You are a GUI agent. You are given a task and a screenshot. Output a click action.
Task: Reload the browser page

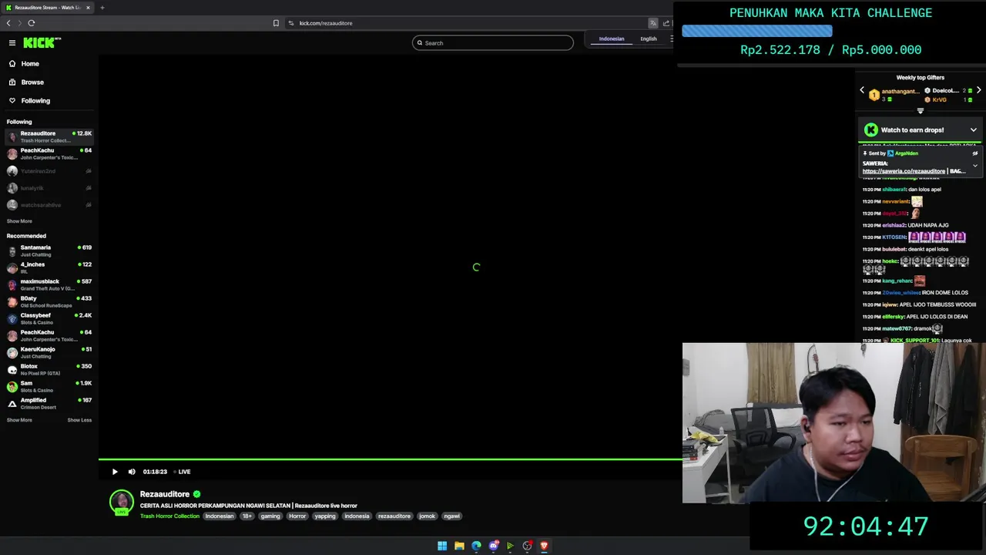point(32,23)
